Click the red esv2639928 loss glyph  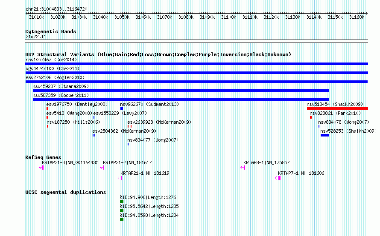pos(129,126)
